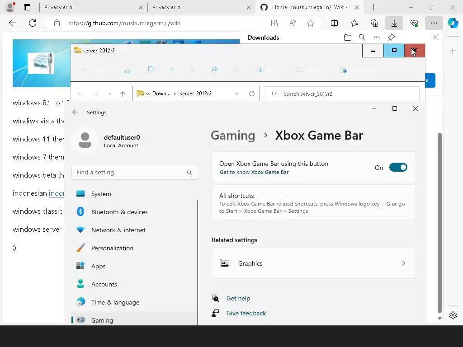Pin the Edge Downloads panel
Screen dimensions: 463x347
pyautogui.click(x=391, y=37)
